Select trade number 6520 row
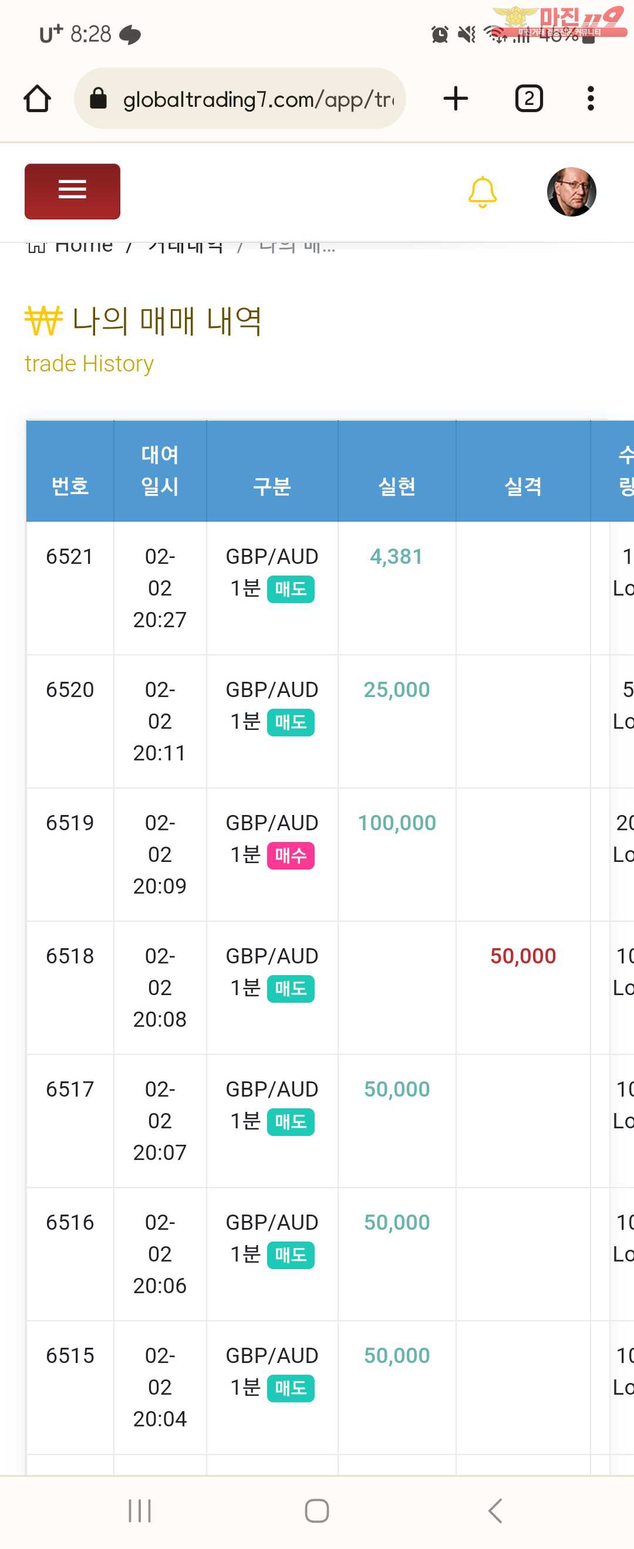The image size is (634, 1549). coord(70,689)
